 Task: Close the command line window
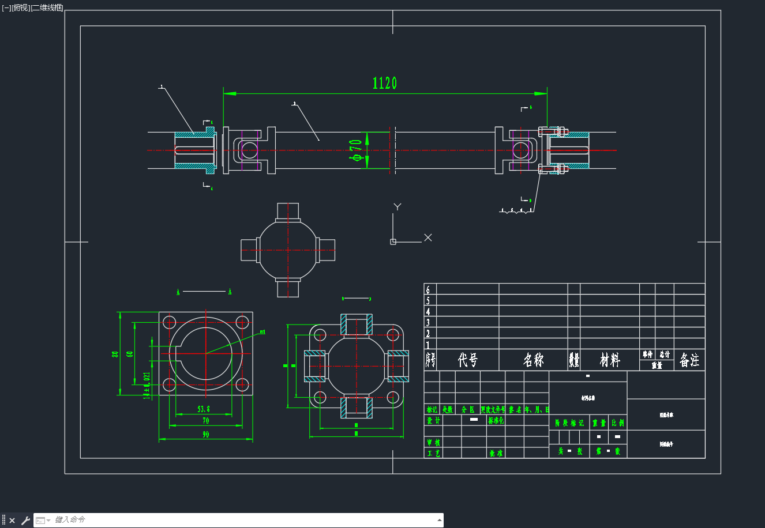(12, 521)
